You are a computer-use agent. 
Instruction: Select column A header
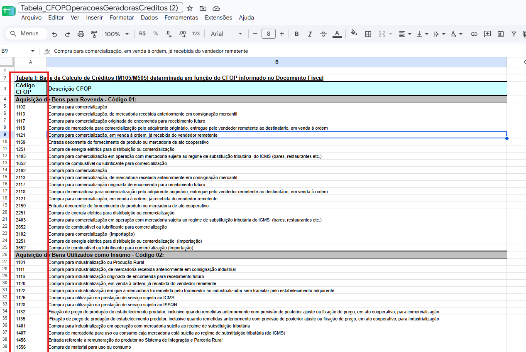pos(30,62)
